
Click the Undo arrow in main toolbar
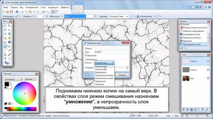click(44, 12)
